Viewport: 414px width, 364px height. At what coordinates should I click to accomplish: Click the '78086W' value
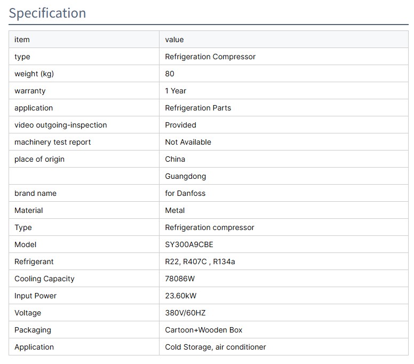180,279
